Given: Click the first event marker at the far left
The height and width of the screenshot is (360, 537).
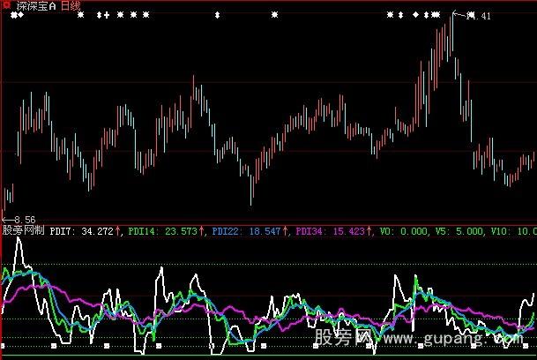Looking at the screenshot, I should tap(11, 15).
